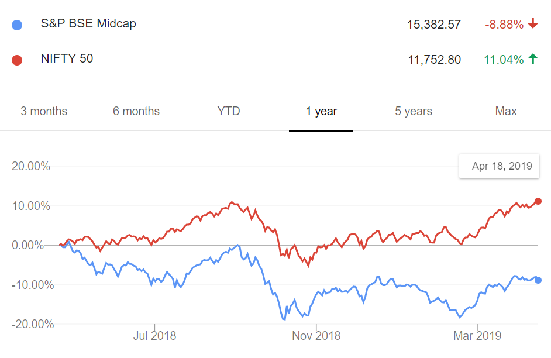Click the blue endpoint marker on the chart
This screenshot has width=551, height=358.
[538, 280]
